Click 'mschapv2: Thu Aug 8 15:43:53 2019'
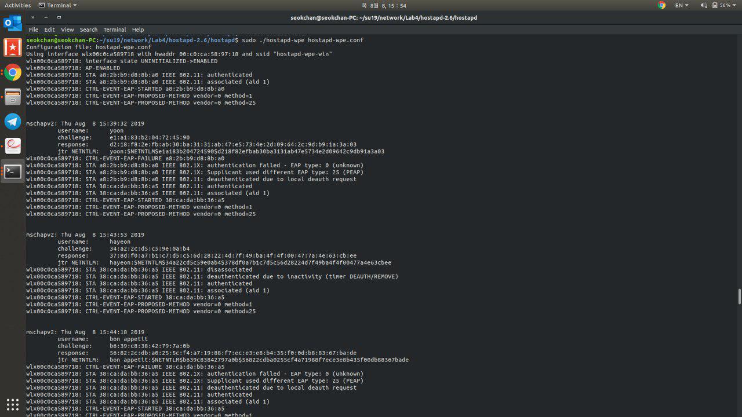 [x=85, y=235]
